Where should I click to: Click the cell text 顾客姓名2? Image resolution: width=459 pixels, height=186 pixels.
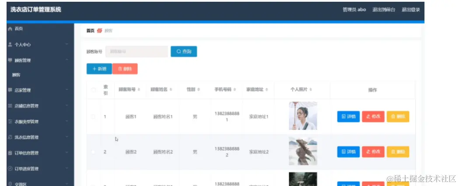(163, 152)
